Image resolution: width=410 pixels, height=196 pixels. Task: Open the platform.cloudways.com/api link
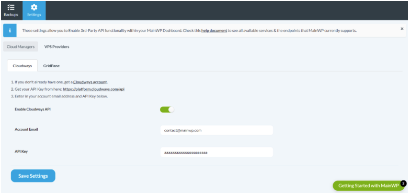pos(94,89)
